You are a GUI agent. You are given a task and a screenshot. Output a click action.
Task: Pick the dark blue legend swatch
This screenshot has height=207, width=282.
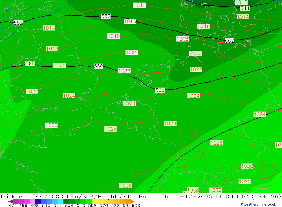pyautogui.click(x=38, y=201)
